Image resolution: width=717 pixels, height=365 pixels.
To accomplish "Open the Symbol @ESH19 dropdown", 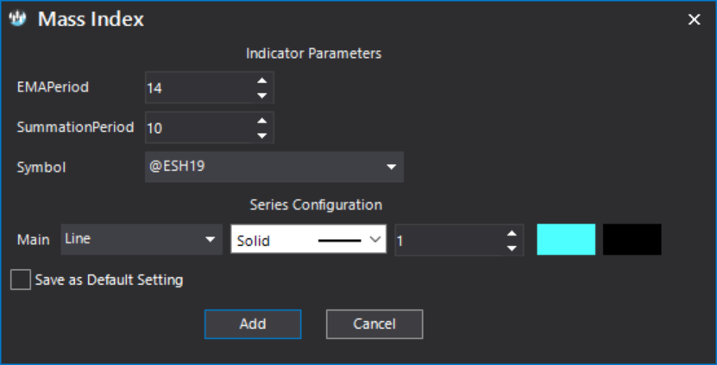I will pos(274,167).
